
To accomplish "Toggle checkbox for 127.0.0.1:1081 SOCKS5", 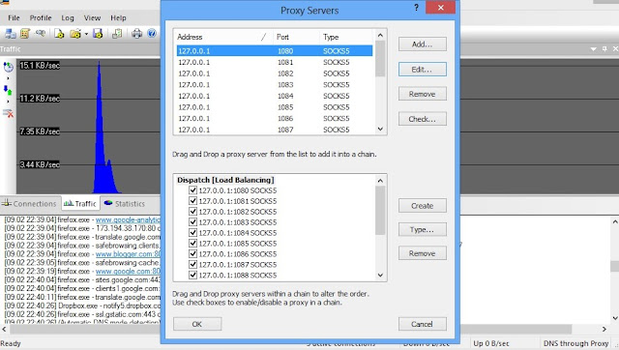I will point(192,201).
